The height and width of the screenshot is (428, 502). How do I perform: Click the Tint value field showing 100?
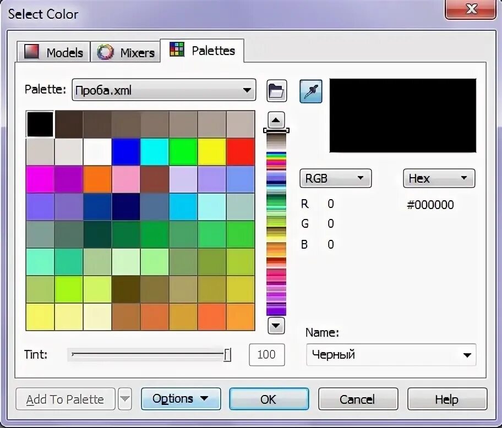click(x=266, y=355)
